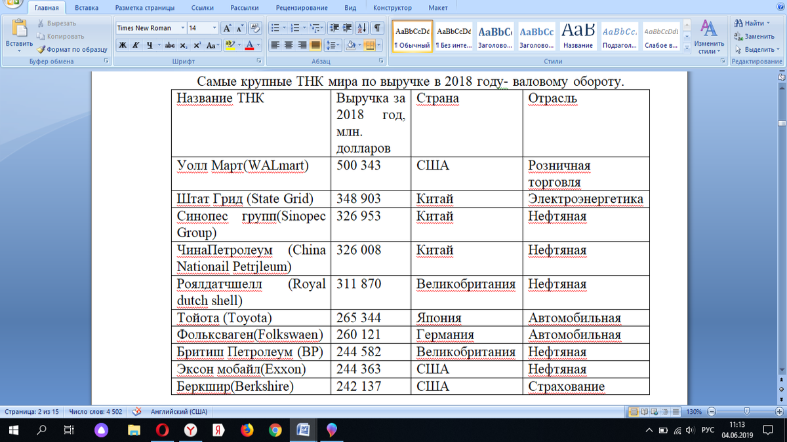Toggle Subscript formatting

tap(184, 45)
